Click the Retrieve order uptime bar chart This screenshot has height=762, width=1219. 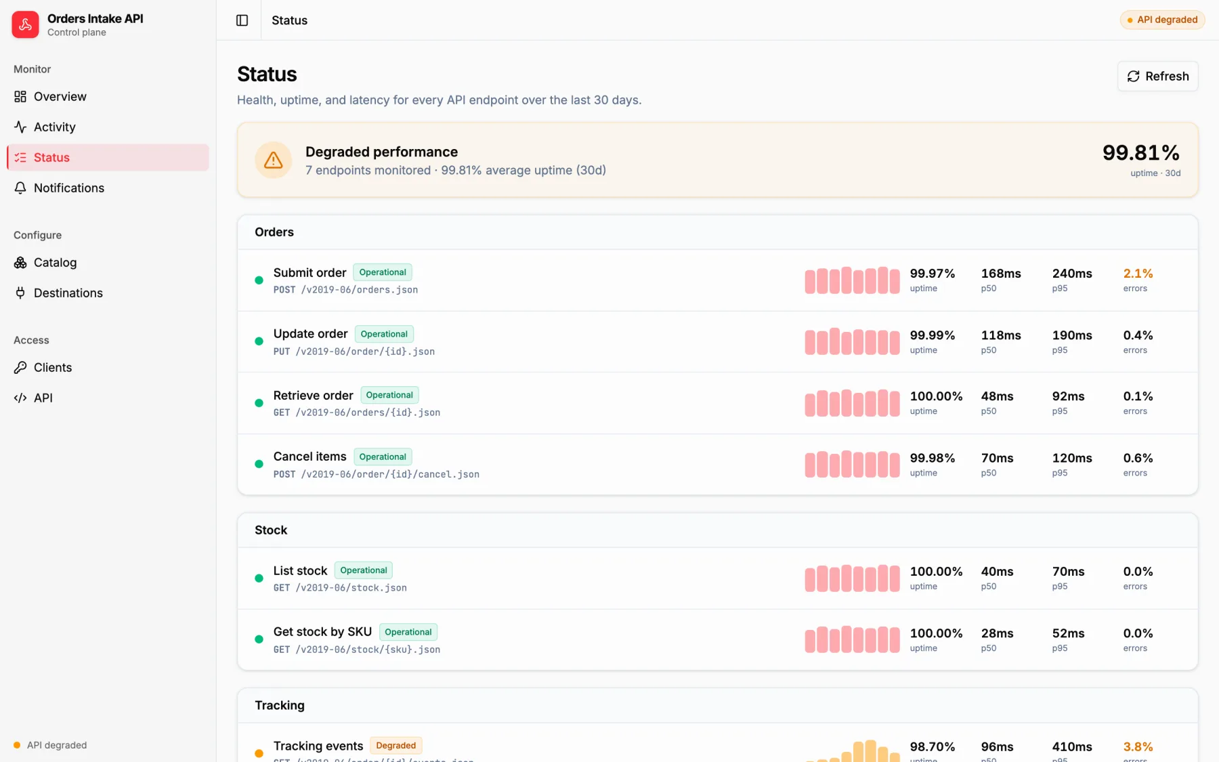(852, 402)
